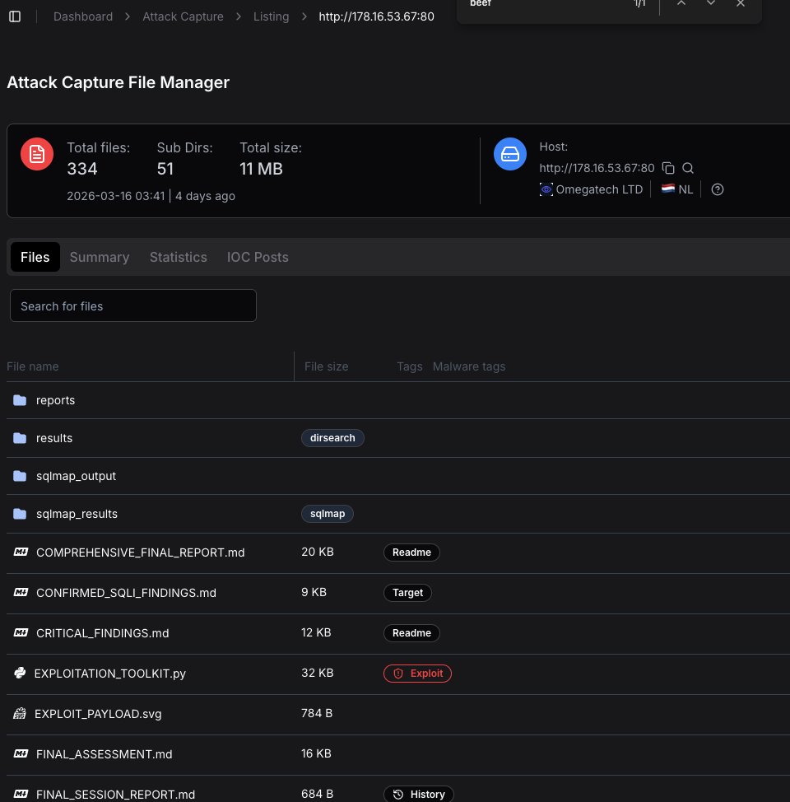Open EXPLOITATION_TOOLKIT.py file
This screenshot has height=802, width=790.
[110, 674]
